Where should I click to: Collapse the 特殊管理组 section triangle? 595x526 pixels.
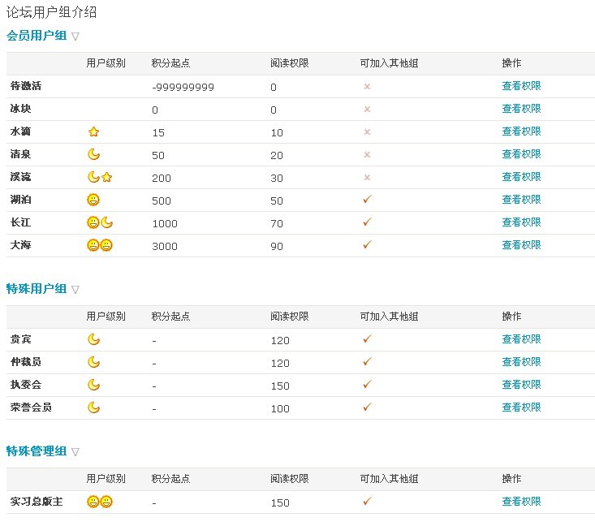75,452
